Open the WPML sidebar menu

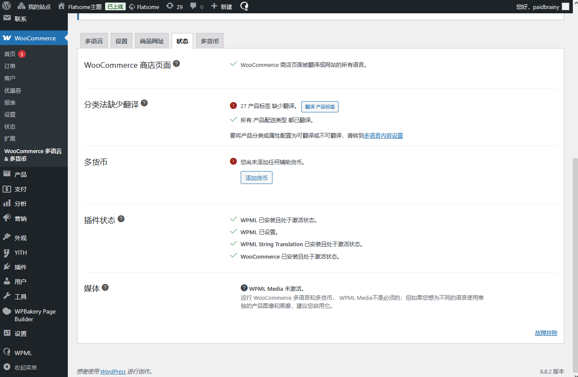pos(34,353)
